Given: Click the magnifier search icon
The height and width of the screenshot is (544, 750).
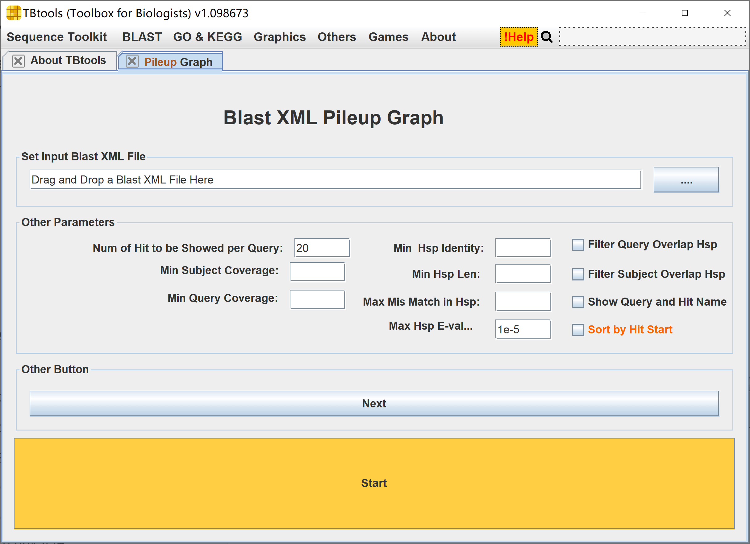Looking at the screenshot, I should pos(546,37).
